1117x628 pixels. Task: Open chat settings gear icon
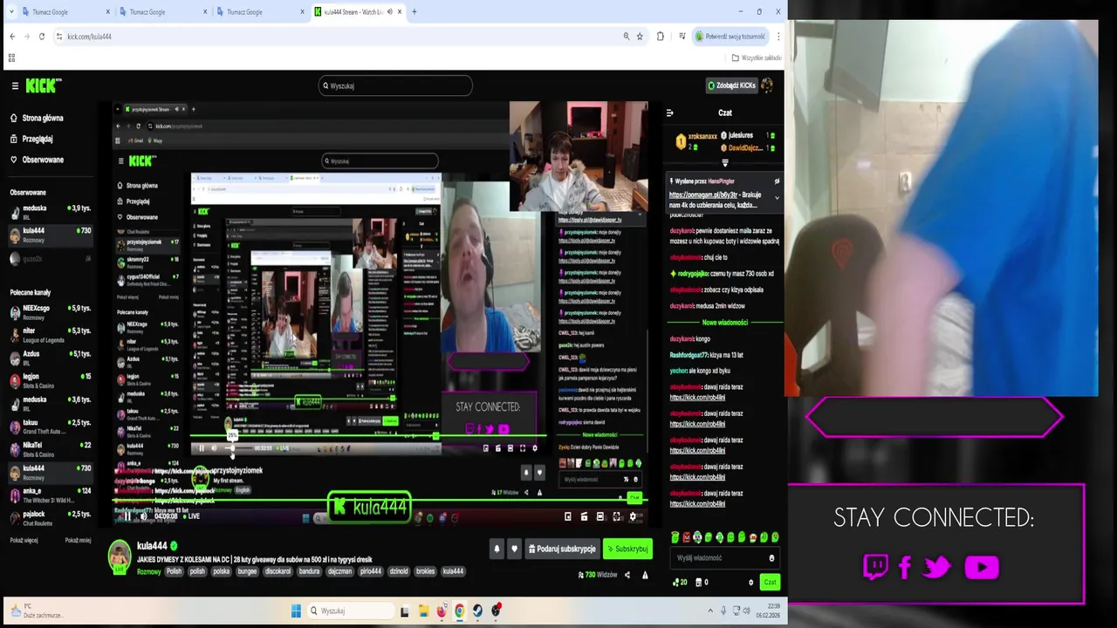tap(750, 582)
